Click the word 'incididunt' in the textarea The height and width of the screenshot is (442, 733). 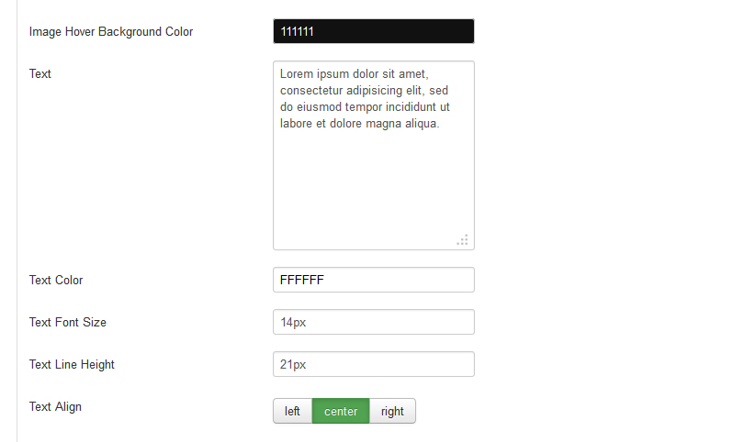[x=411, y=107]
